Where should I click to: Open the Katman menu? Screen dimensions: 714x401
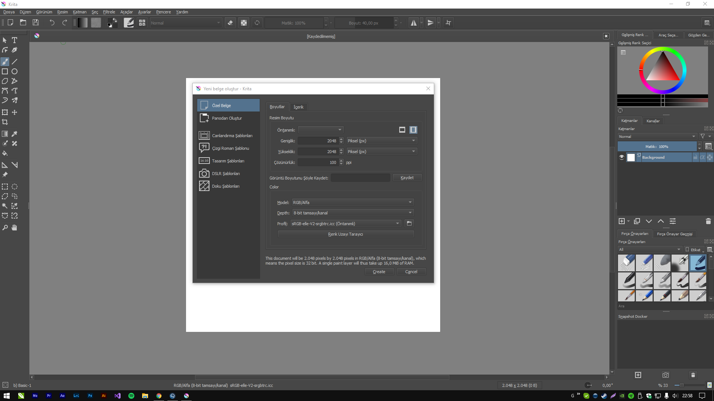coord(80,12)
